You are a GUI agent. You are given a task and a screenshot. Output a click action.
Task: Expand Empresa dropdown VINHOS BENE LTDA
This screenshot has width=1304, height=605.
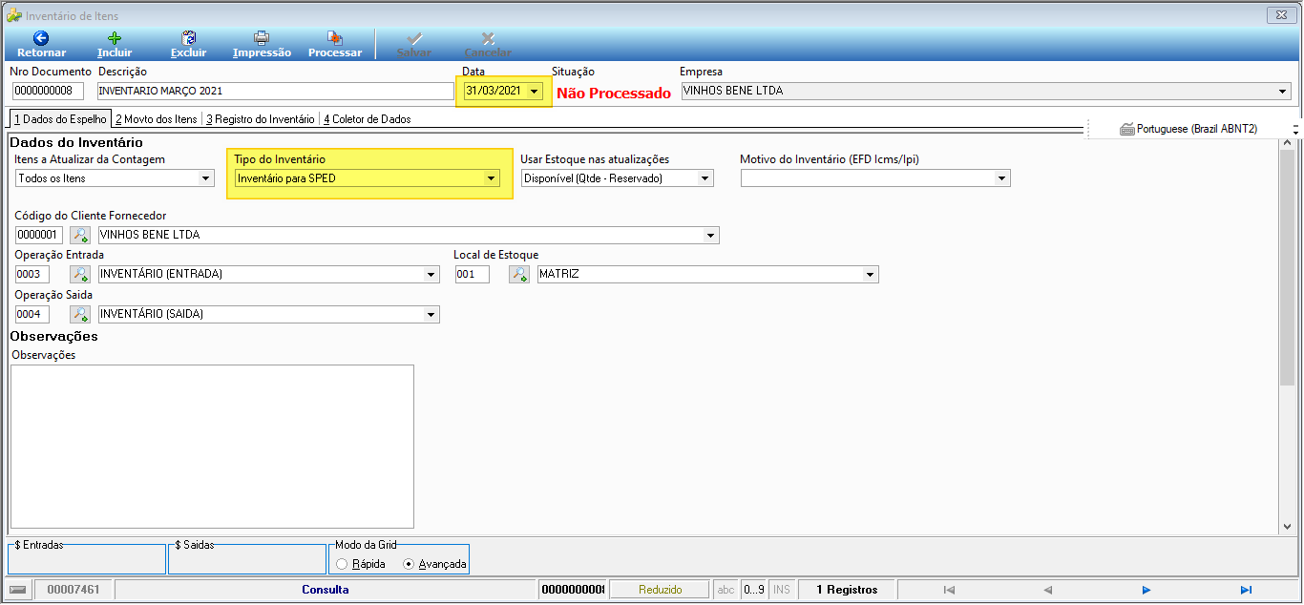coord(1282,91)
